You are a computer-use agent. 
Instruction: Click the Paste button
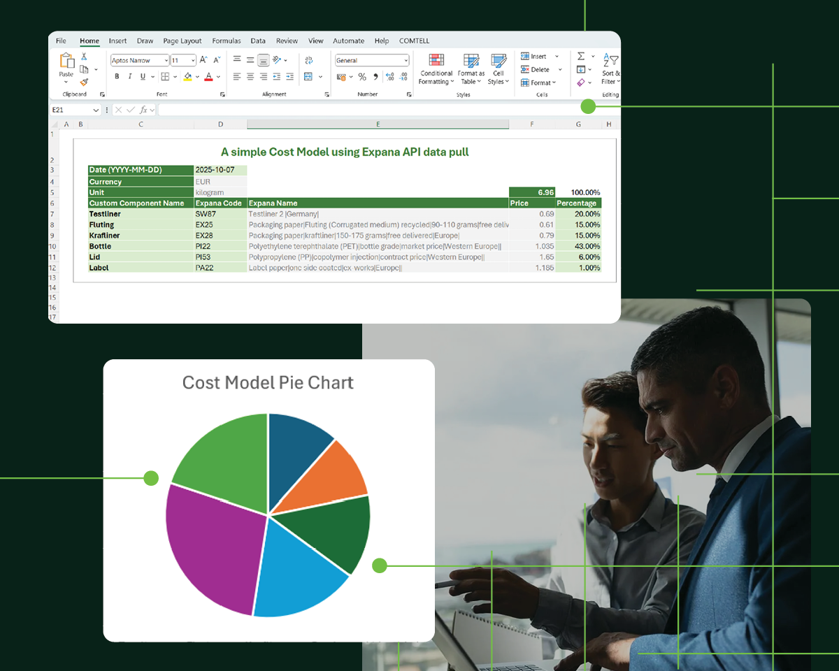[x=66, y=67]
